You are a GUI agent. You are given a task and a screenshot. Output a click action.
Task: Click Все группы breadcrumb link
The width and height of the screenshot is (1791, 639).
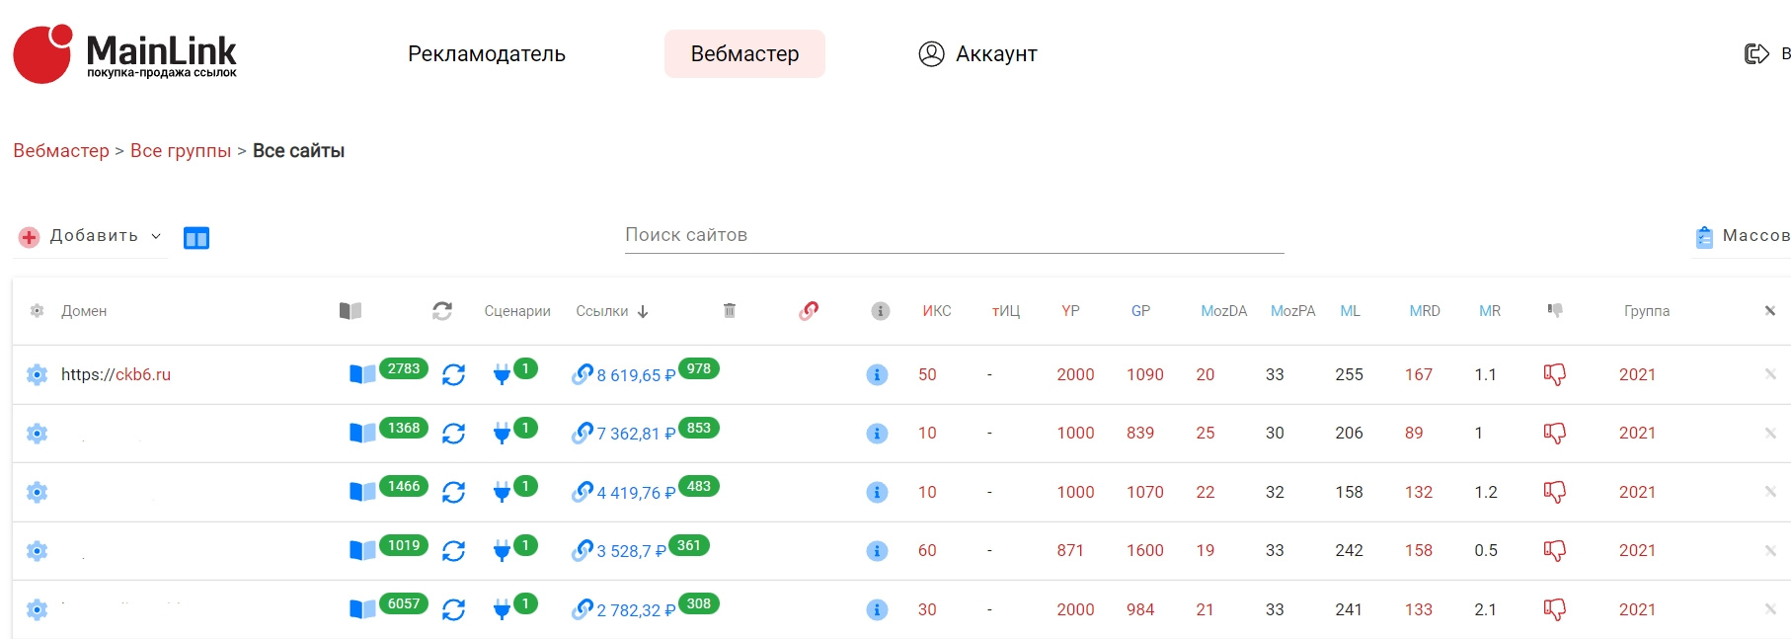[181, 151]
